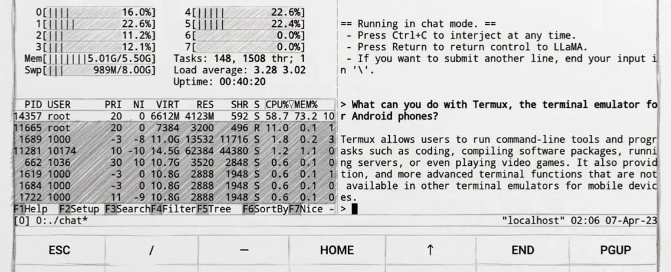671x272 pixels.
Task: Select F7Nice - in htop bar
Action: 311,209
